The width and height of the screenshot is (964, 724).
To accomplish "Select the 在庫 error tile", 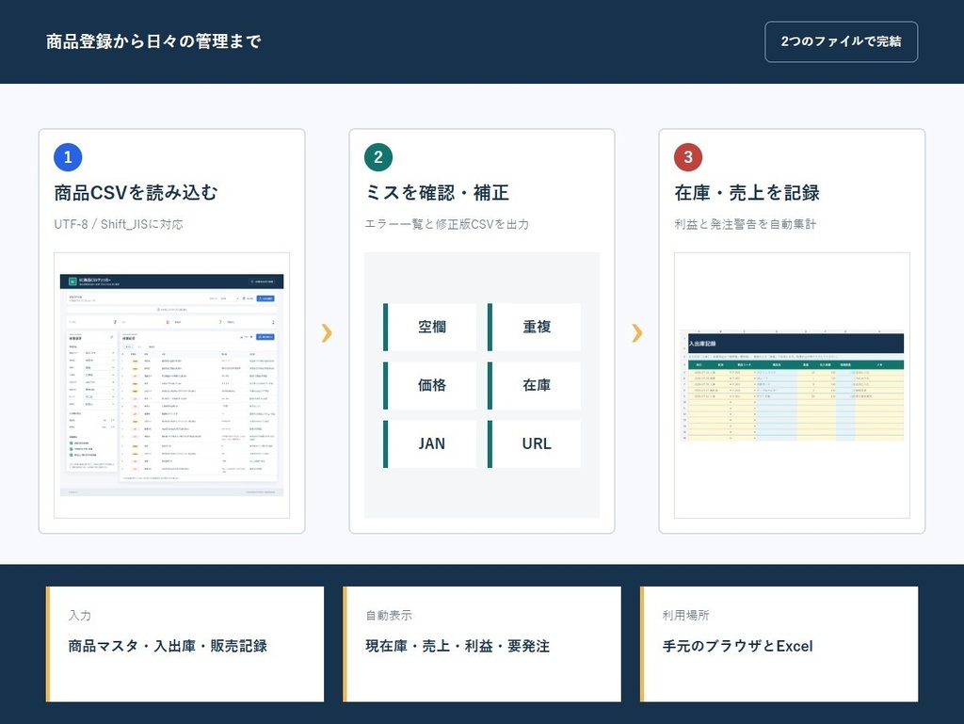I will pyautogui.click(x=535, y=385).
